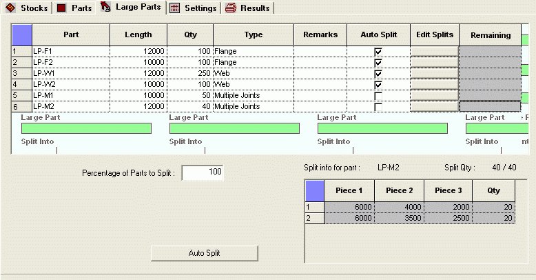The width and height of the screenshot is (536, 280).
Task: Enable Auto Split for LP-M1
Action: 378,96
